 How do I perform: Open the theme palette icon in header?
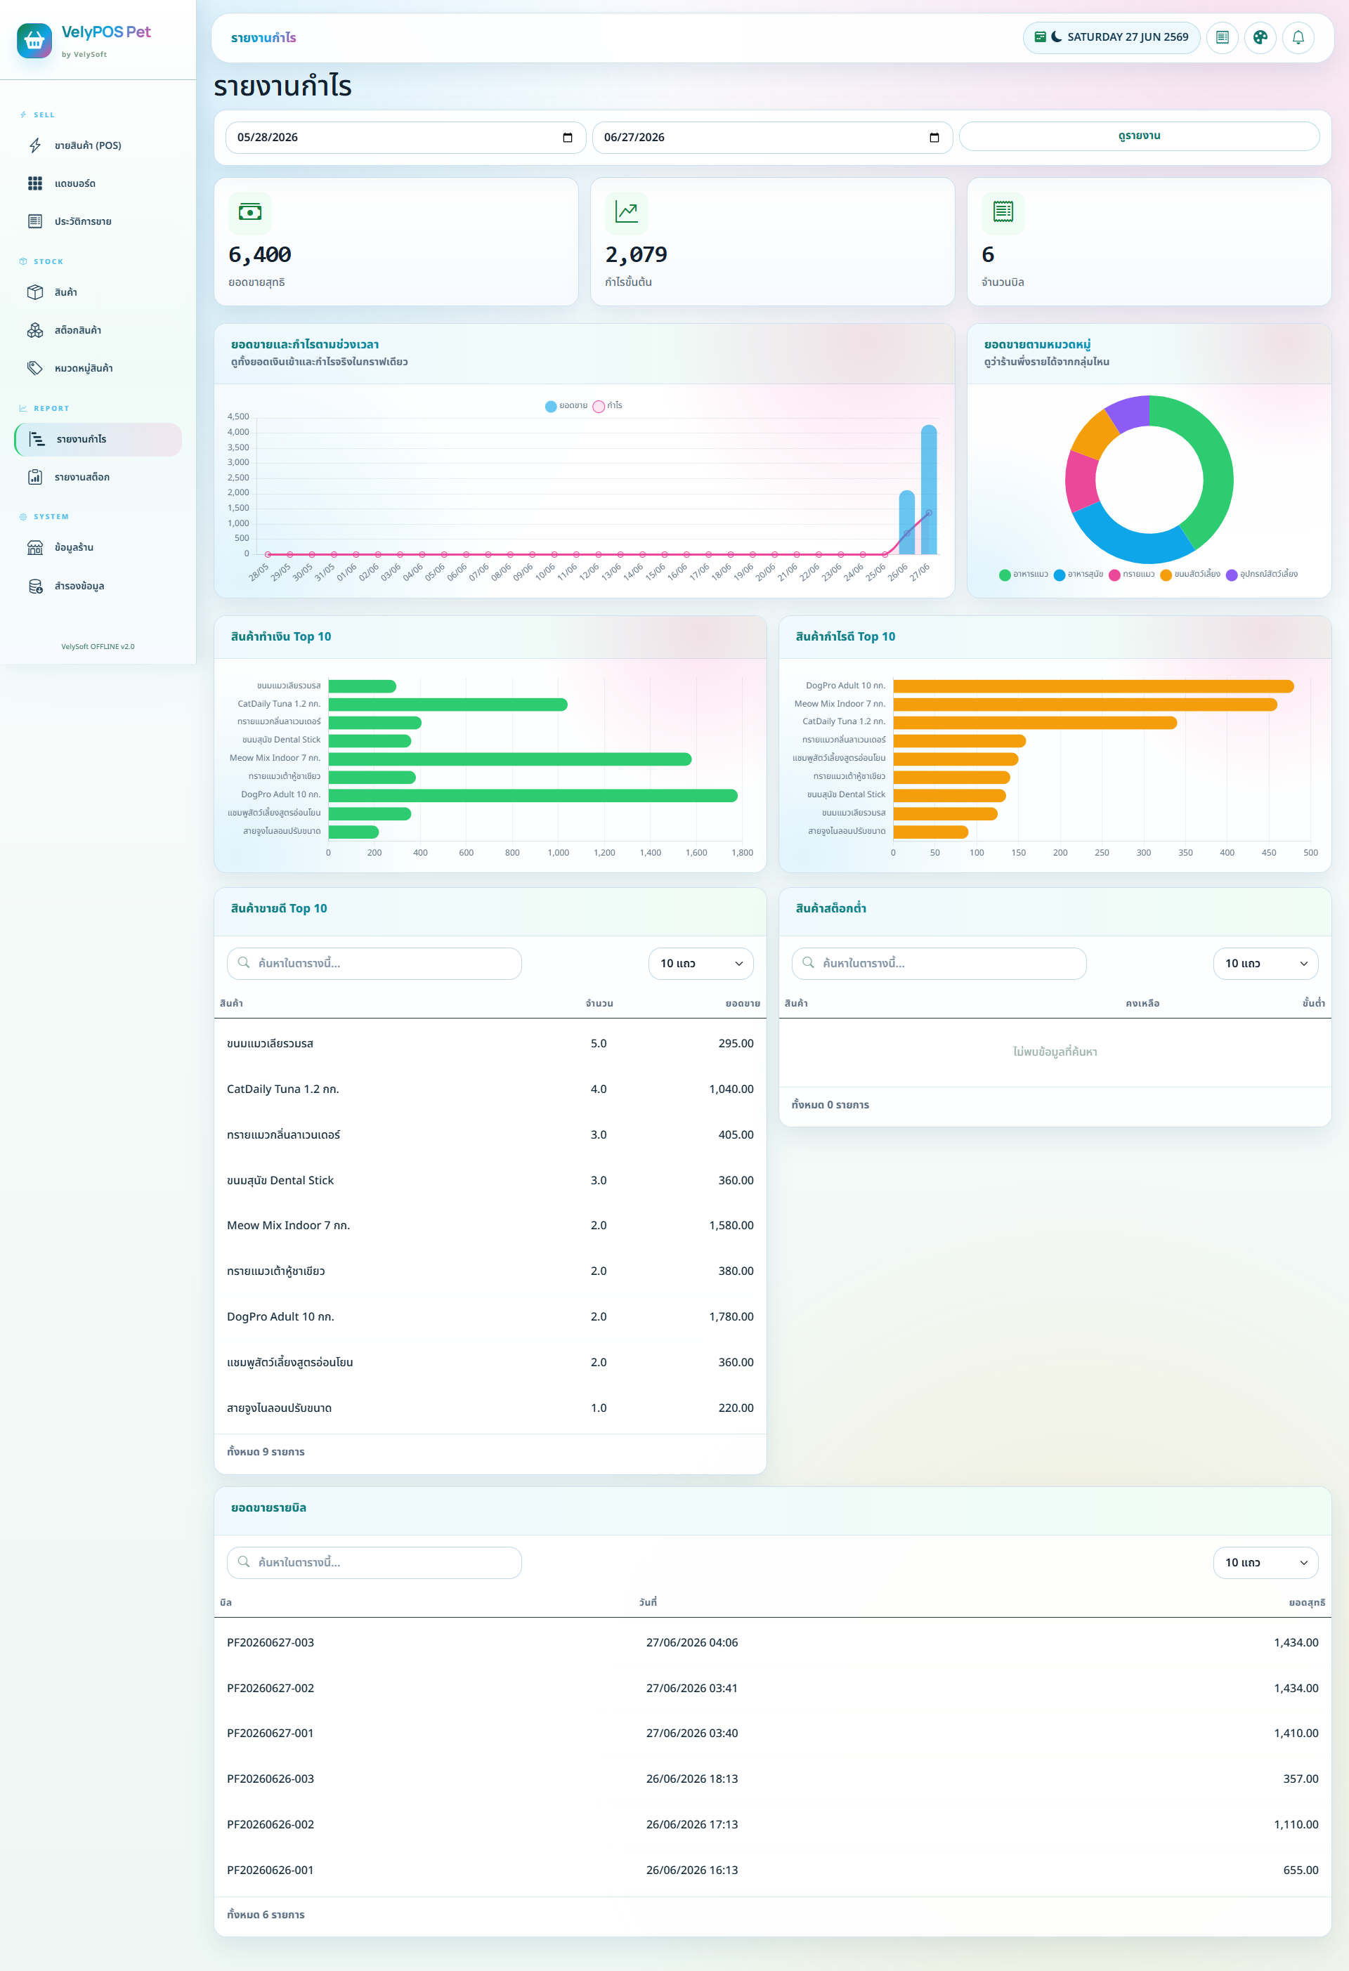(x=1260, y=37)
